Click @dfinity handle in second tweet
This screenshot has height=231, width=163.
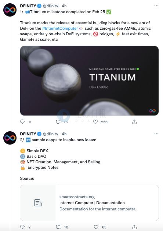pyautogui.click(x=51, y=134)
